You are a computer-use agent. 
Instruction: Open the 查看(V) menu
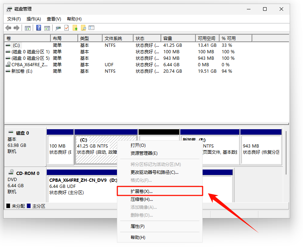(54, 19)
